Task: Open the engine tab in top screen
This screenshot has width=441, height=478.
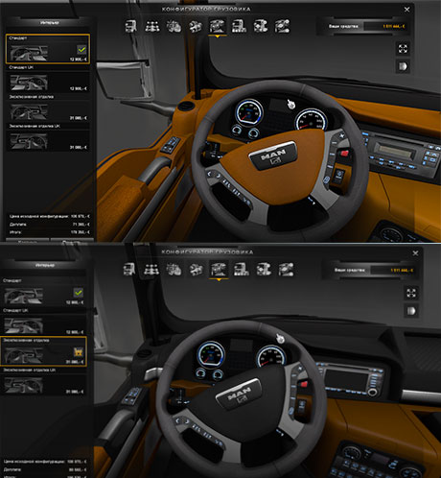Action: click(174, 26)
